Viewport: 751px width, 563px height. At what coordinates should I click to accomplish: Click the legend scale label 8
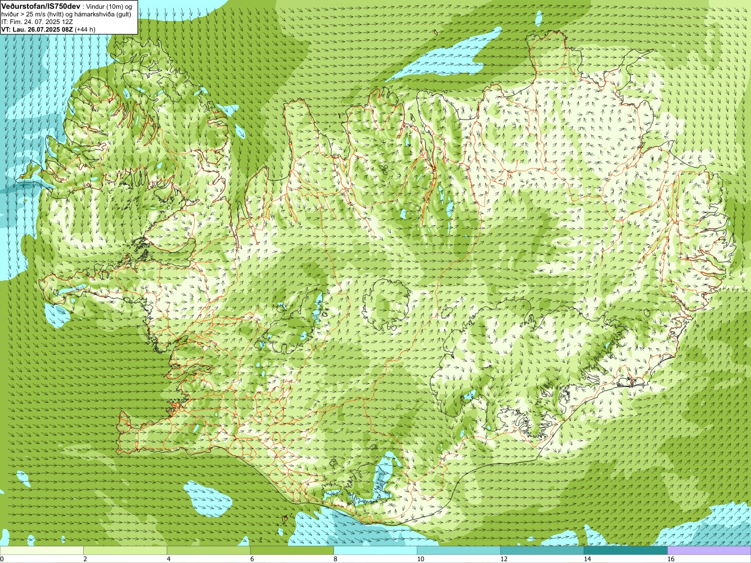[336, 559]
